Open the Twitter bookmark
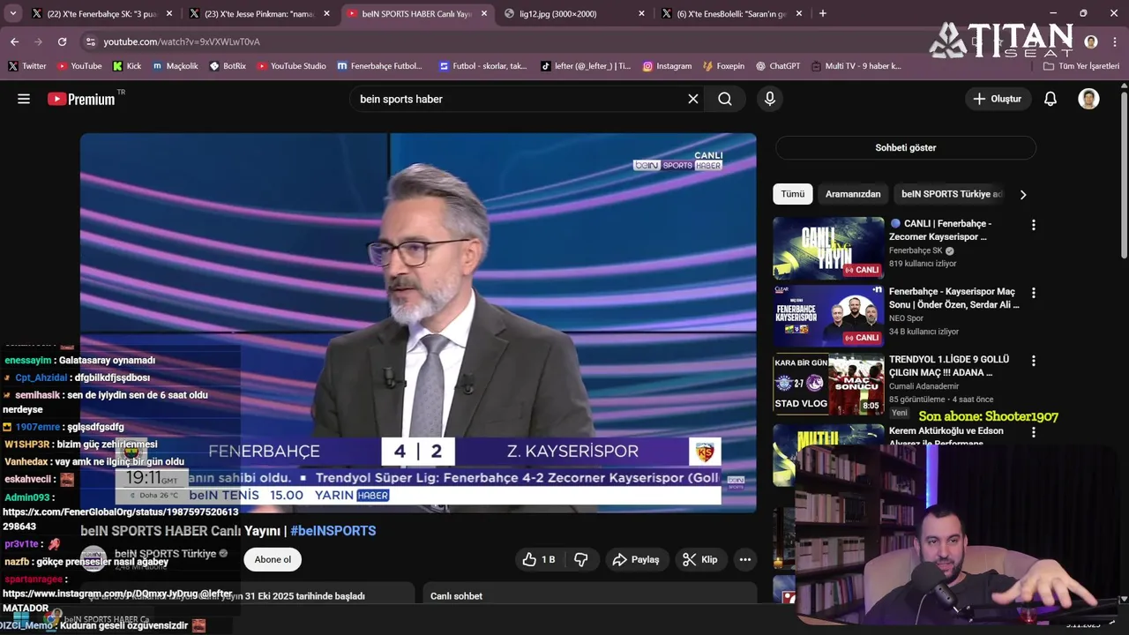The width and height of the screenshot is (1129, 635). tap(27, 66)
